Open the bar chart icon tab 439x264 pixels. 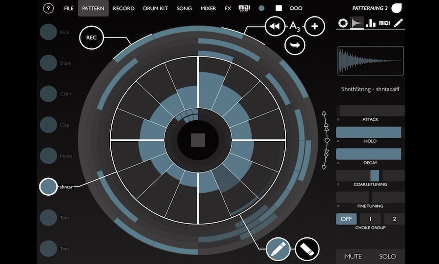[x=371, y=23]
